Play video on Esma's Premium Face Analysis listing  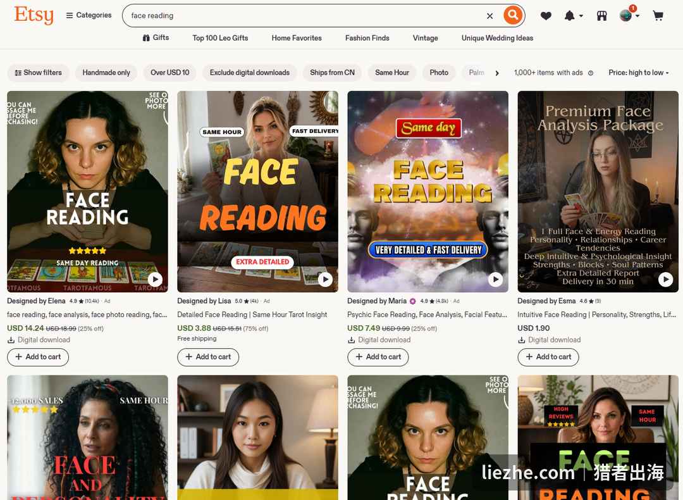coord(665,279)
